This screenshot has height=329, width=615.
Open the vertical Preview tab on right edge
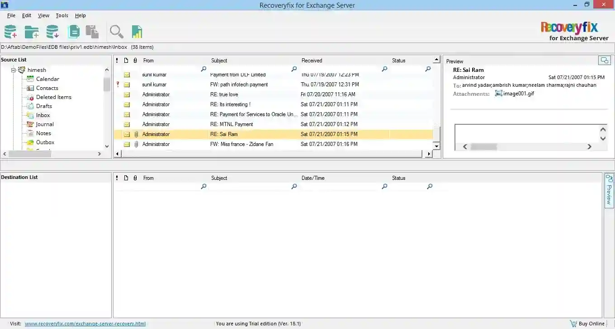609,190
